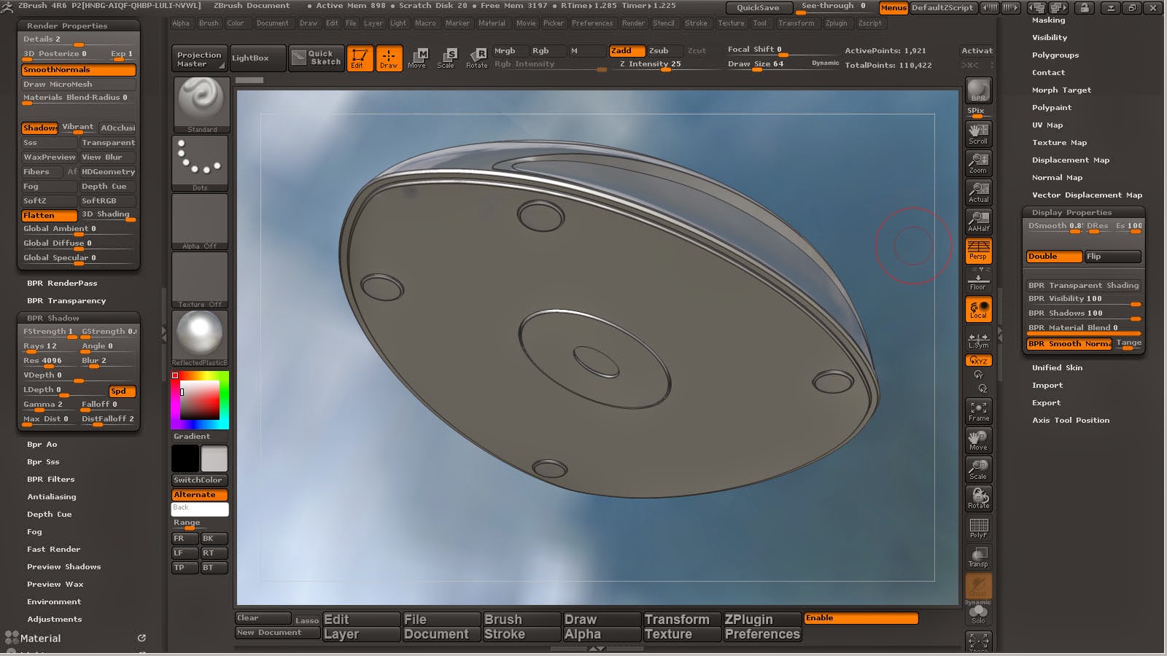
Task: Select the ReflectedPlasticB material thumbnail
Action: click(x=199, y=335)
